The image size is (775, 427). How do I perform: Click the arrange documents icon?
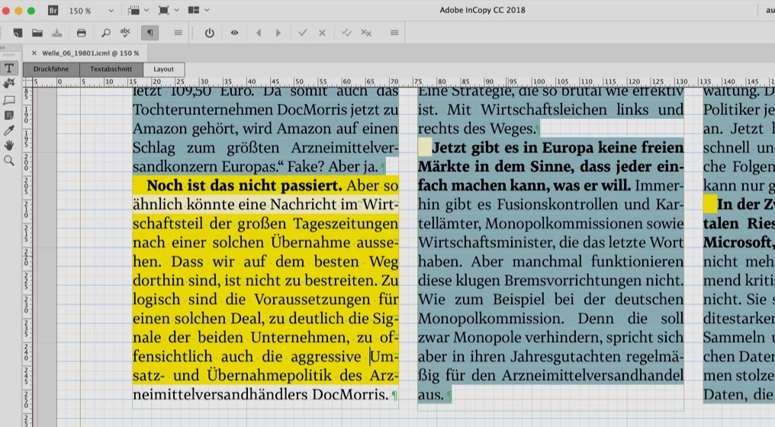[194, 11]
